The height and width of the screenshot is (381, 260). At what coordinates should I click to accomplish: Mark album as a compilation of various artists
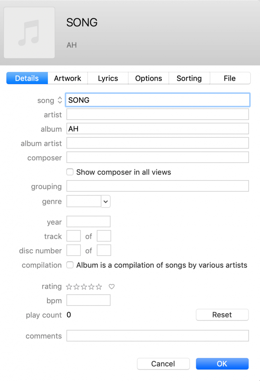tap(70, 265)
